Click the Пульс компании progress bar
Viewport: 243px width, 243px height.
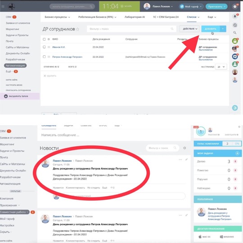(232, 144)
